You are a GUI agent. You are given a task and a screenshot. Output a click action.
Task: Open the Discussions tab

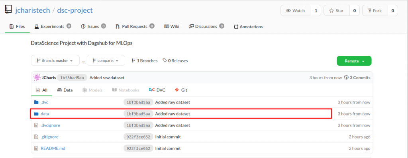click(207, 26)
